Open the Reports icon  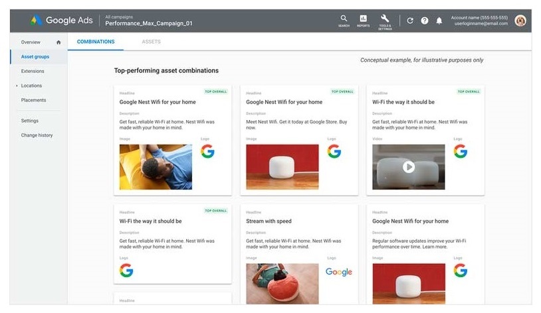pos(363,20)
